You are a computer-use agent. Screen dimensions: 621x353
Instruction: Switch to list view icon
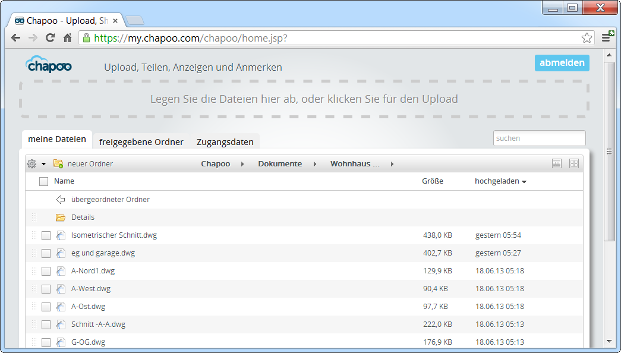coord(557,163)
